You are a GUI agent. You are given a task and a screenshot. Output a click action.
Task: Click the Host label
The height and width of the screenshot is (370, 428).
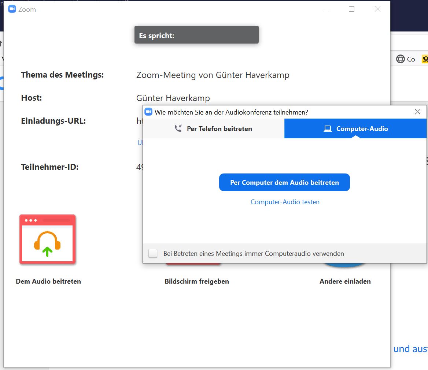click(32, 98)
